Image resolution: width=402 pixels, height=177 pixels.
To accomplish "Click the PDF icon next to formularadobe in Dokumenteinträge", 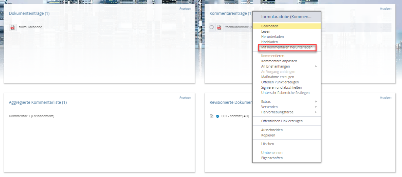I will click(x=12, y=27).
